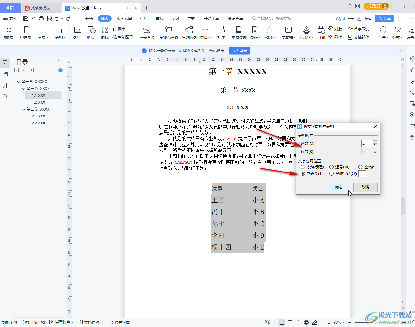This screenshot has height=327, width=415.
Task: Click the other character (其他字符) text field
Action: pyautogui.click(x=362, y=174)
